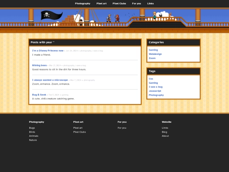Open the post 'I'm a Disney Princess now'

[x=48, y=51]
